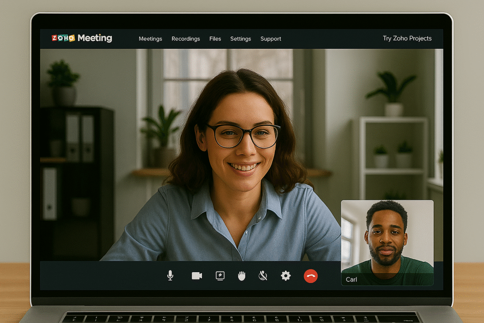Click the Try Zoho Projects link
The width and height of the screenshot is (484, 323).
tap(407, 39)
